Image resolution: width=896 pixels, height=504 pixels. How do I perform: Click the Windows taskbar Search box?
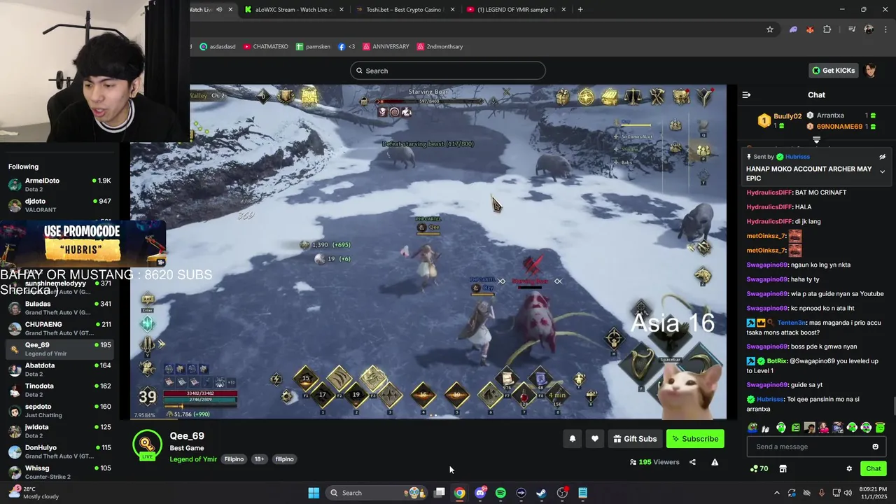click(377, 493)
